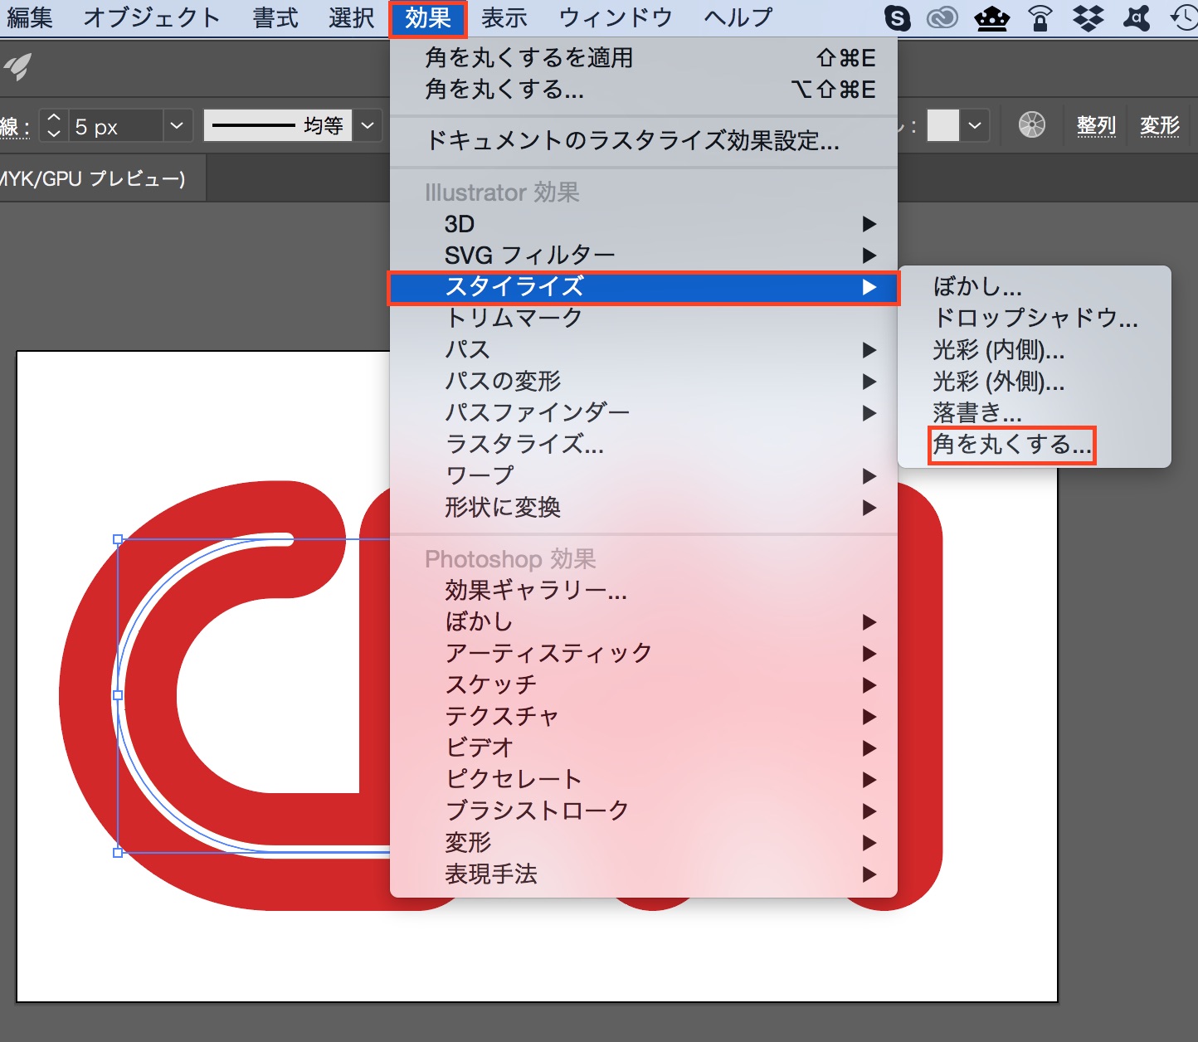Choose 光彩 (外側)... effect
The image size is (1198, 1042).
pos(1035,382)
